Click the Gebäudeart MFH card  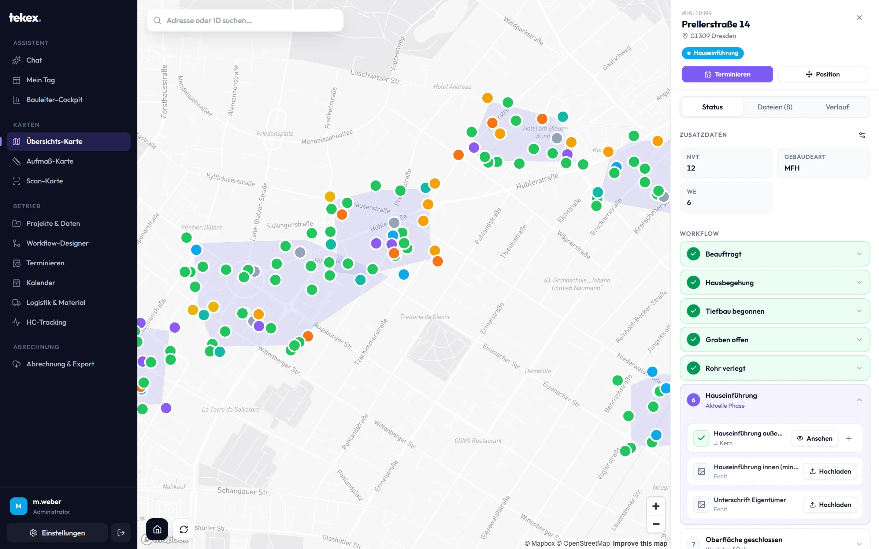pyautogui.click(x=824, y=163)
